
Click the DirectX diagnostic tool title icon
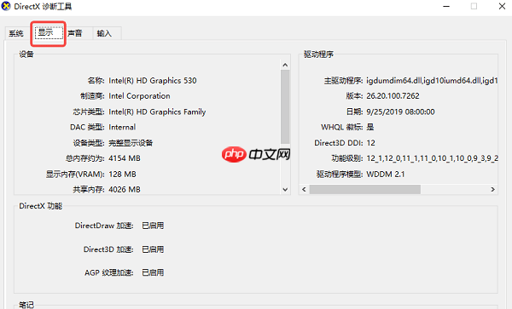tap(6, 6)
